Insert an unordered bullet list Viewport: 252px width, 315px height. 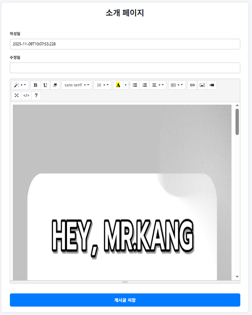(x=135, y=85)
